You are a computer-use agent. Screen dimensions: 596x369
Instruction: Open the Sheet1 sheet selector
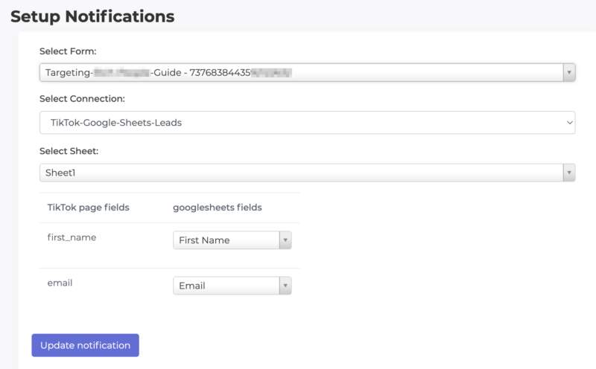pyautogui.click(x=298, y=173)
